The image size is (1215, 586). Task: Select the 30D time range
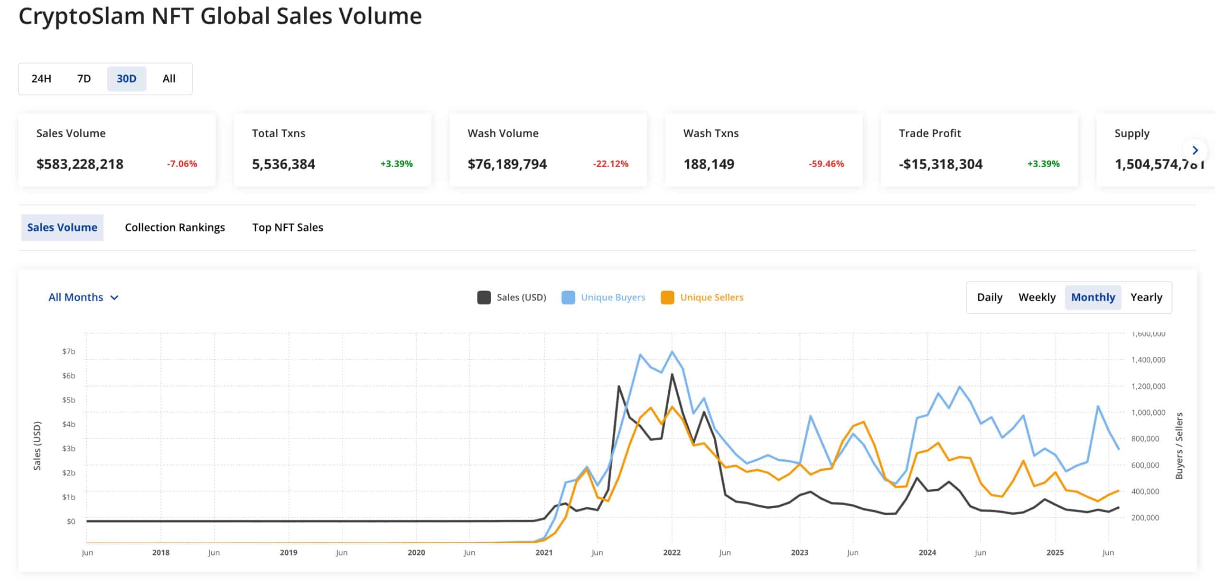[127, 79]
